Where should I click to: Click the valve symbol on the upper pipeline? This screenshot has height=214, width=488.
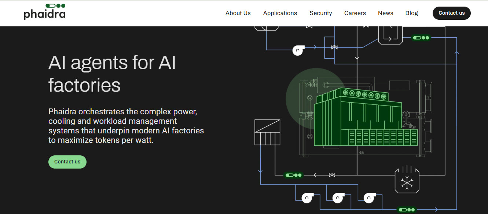pos(334,47)
